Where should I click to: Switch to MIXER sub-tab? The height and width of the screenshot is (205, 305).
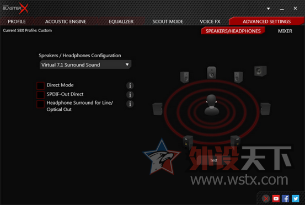[285, 31]
